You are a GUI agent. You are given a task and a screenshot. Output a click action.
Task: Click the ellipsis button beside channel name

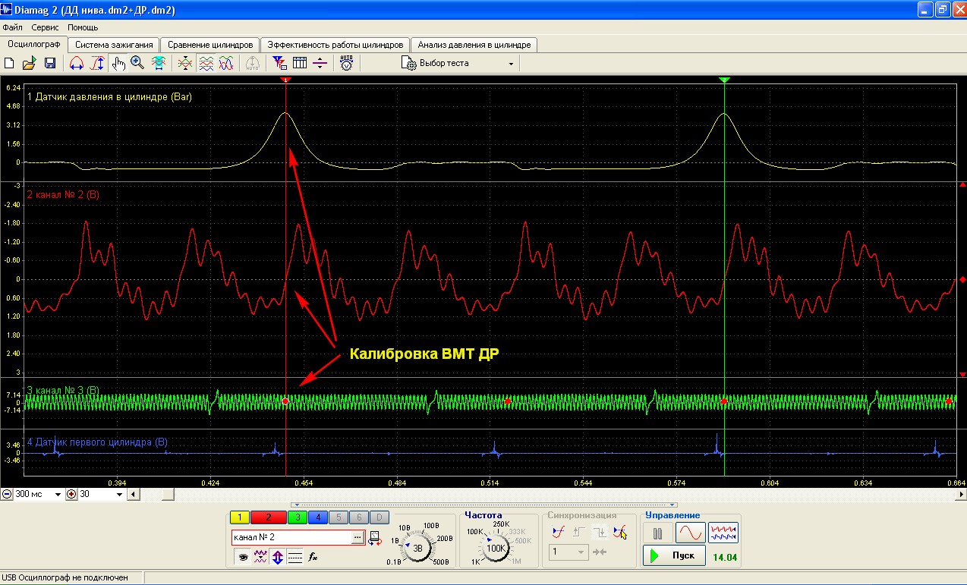[x=358, y=537]
